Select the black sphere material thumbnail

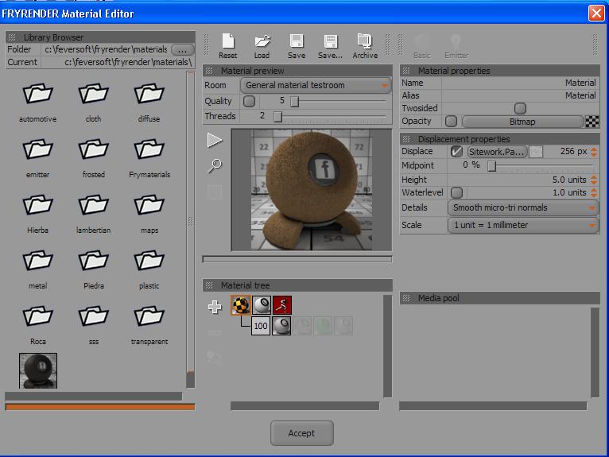(38, 370)
